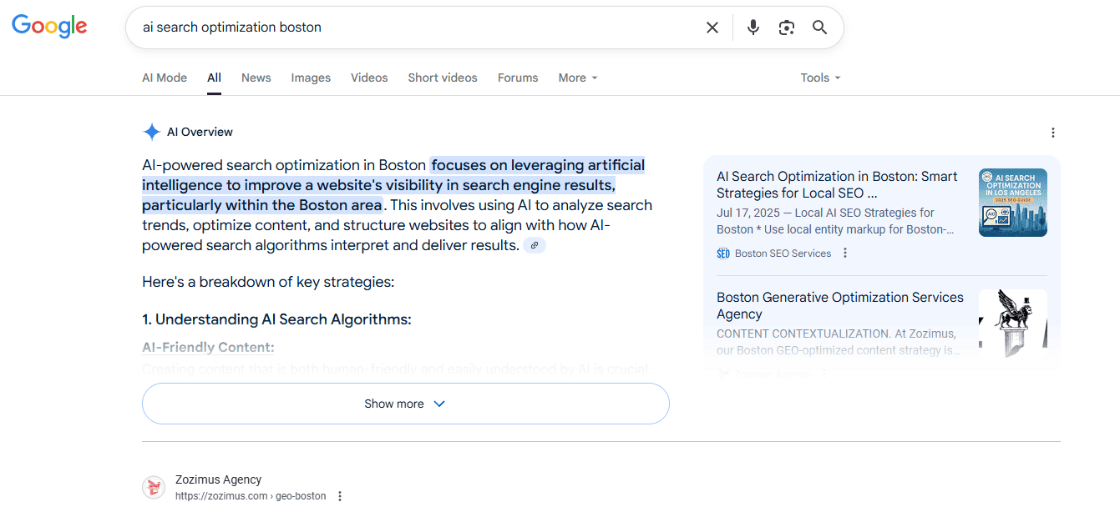Open the Short videos tab
The width and height of the screenshot is (1120, 512).
click(443, 78)
